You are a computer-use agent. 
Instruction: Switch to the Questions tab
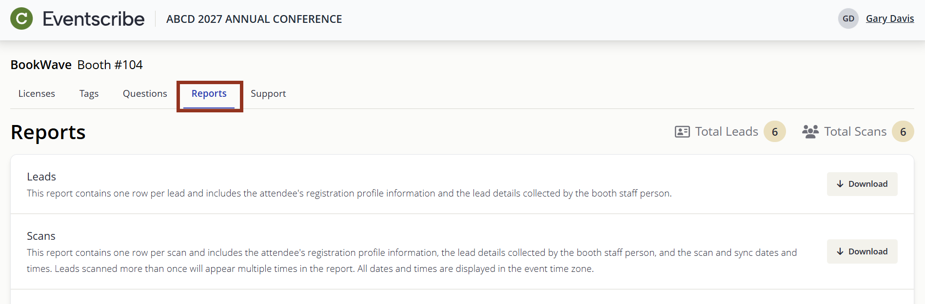pos(145,93)
